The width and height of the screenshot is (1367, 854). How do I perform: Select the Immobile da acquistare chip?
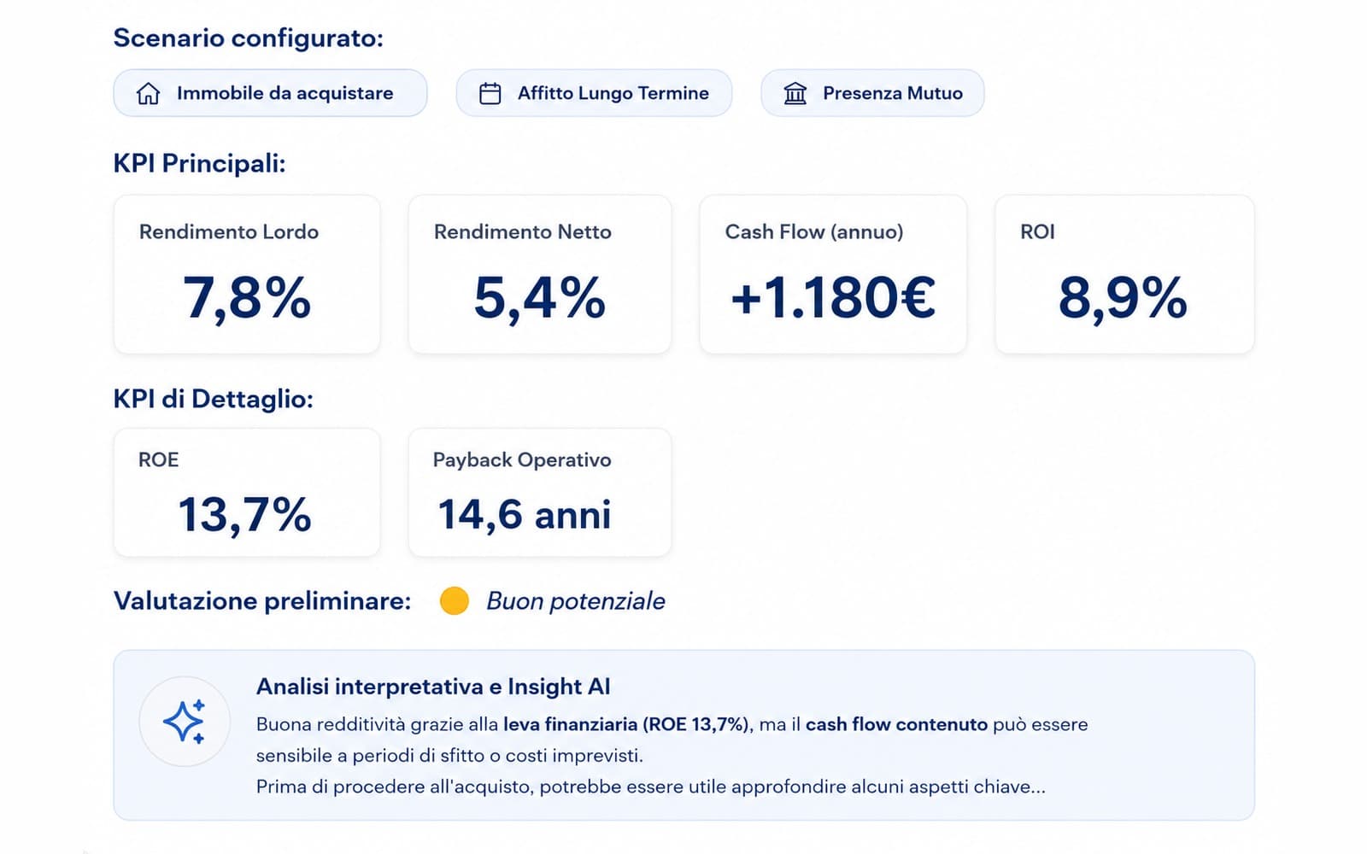pos(270,93)
